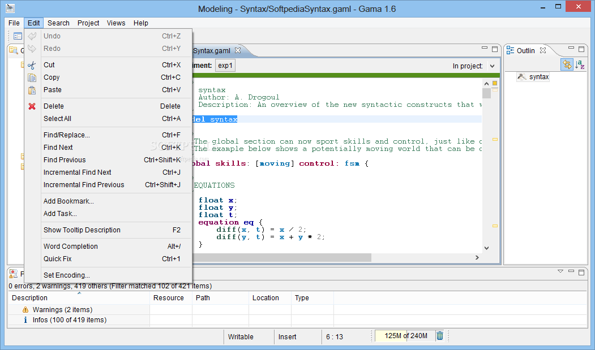Open the Project menu
595x350 pixels.
pos(88,23)
